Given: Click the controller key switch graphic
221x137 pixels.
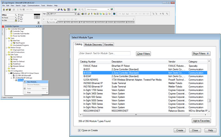Looking at the screenshot, I should 37,16.
